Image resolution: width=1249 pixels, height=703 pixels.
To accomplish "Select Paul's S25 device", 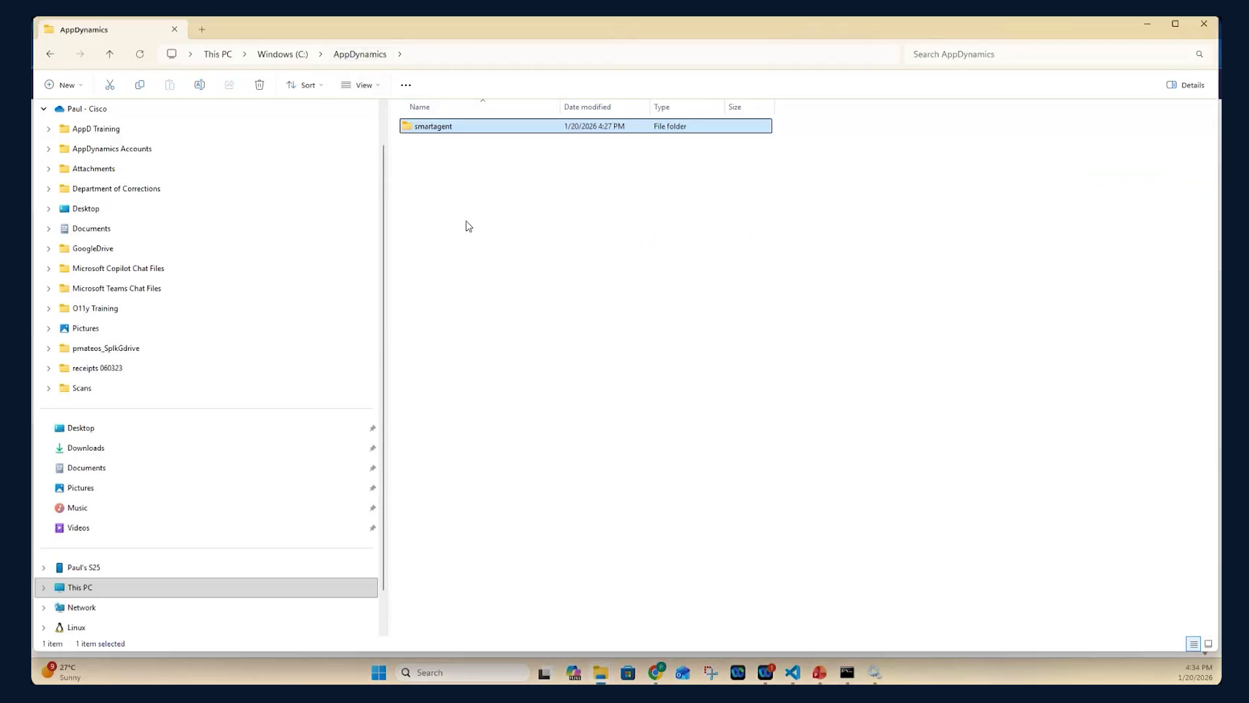I will point(83,568).
